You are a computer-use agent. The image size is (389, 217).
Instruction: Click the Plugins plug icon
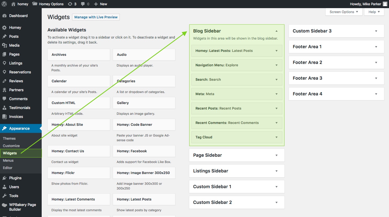4,178
